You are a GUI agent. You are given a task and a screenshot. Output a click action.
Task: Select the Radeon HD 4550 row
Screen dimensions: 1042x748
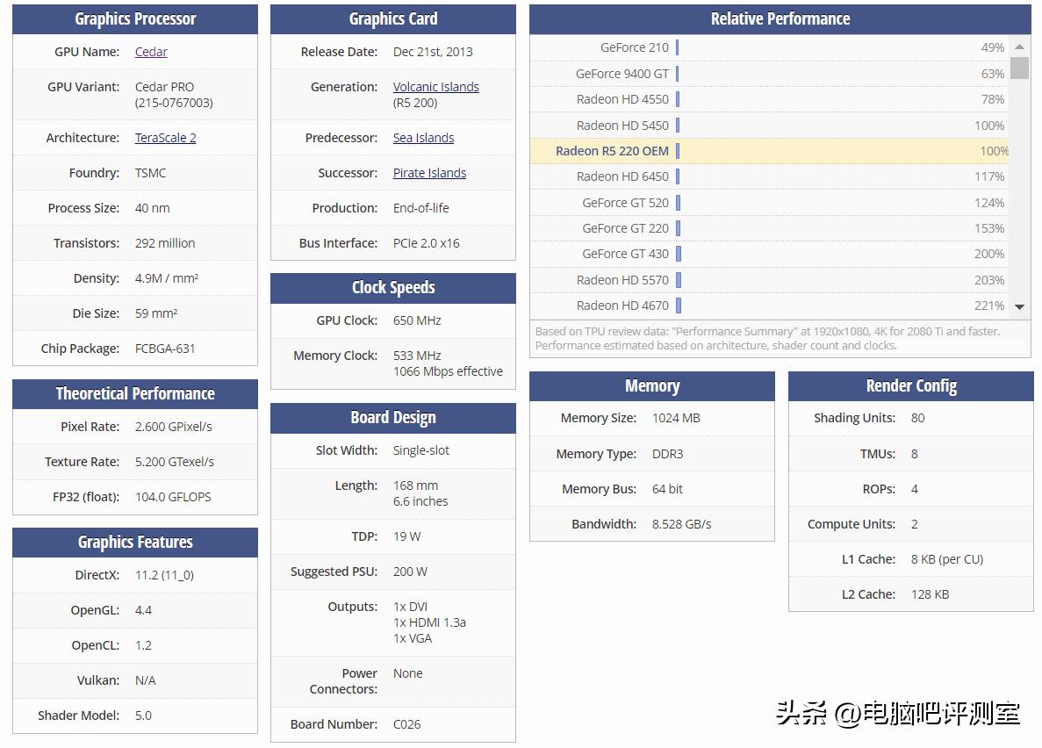770,99
